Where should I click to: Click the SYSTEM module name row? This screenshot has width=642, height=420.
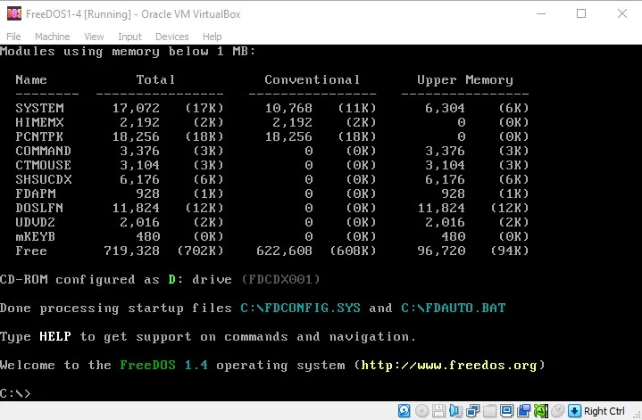pyautogui.click(x=39, y=108)
